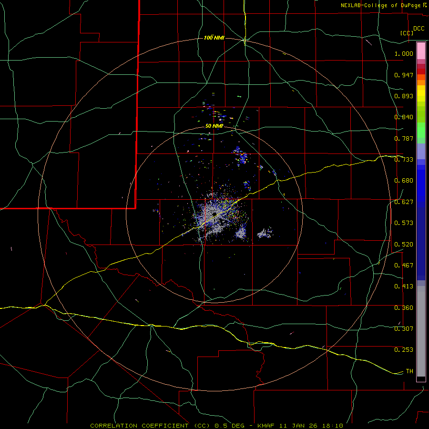429x429 pixels.
Task: Select the 0.893 scale value
Action: pyautogui.click(x=404, y=96)
